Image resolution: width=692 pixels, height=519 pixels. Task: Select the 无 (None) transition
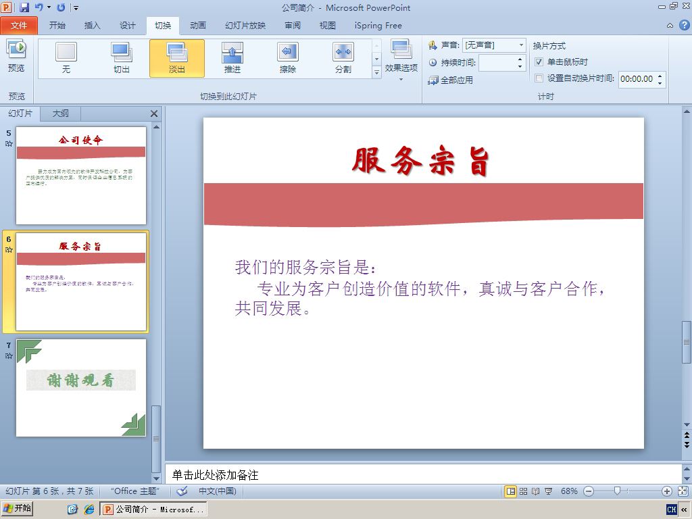click(x=66, y=58)
